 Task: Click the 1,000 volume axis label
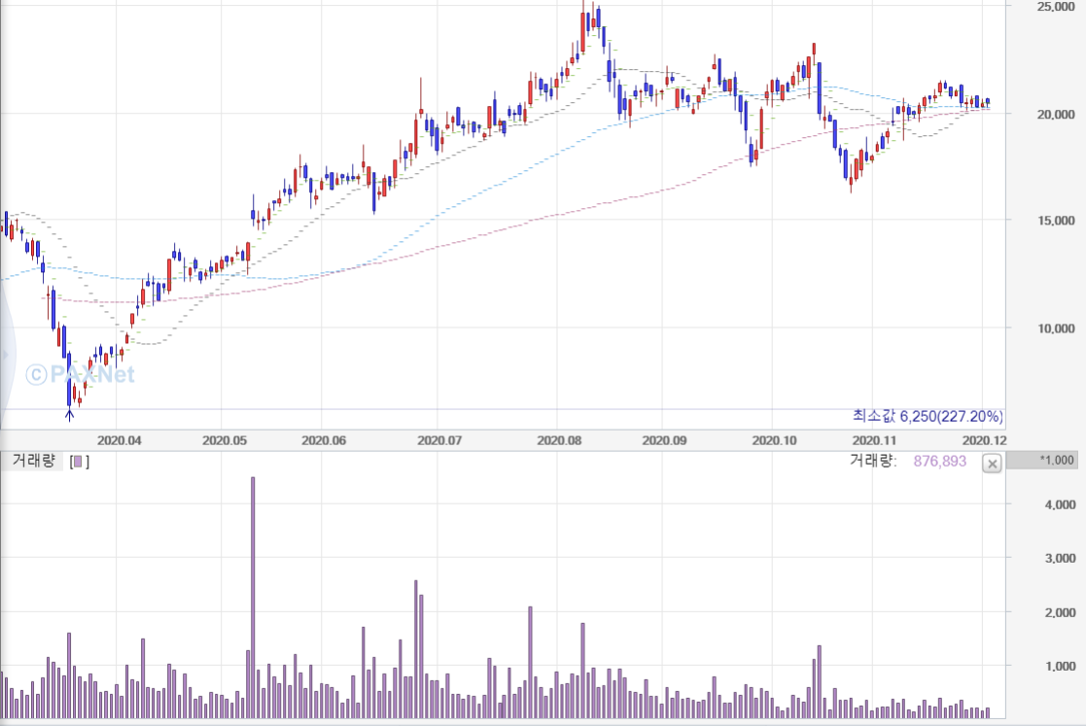(x=1061, y=666)
